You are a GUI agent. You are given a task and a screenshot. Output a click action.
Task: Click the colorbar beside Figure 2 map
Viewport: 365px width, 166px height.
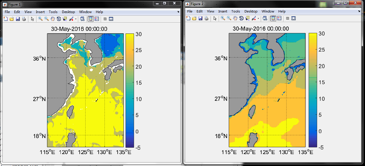pyautogui.click(x=313, y=90)
